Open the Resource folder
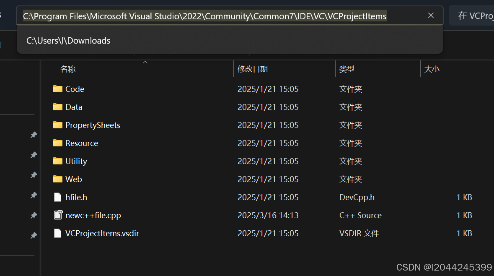 click(82, 143)
